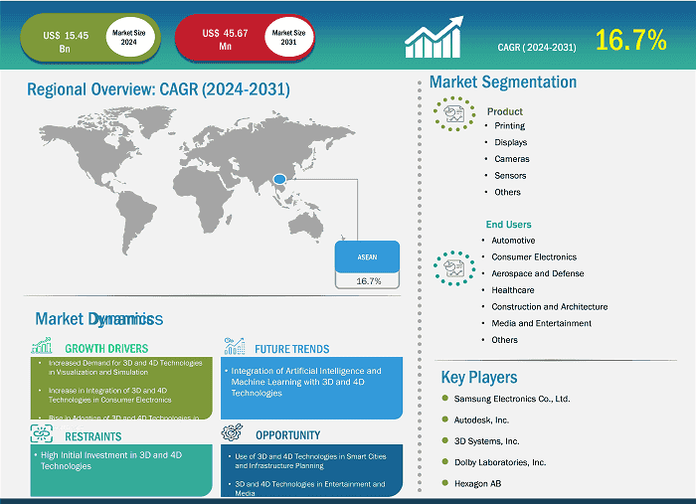Image resolution: width=696 pixels, height=504 pixels.
Task: Click the Product subheading
Action: (505, 111)
